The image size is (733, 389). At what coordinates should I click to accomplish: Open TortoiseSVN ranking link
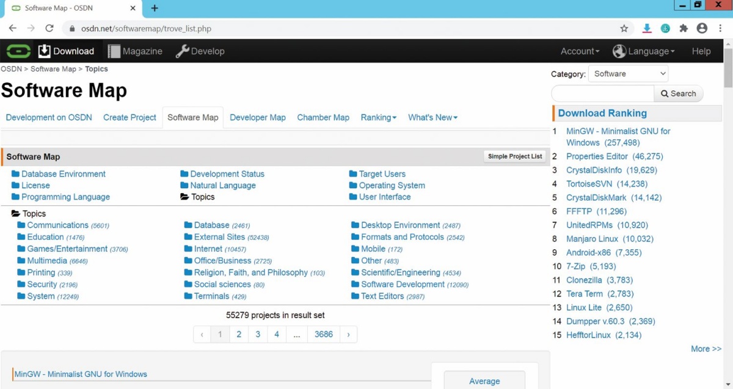pos(589,184)
